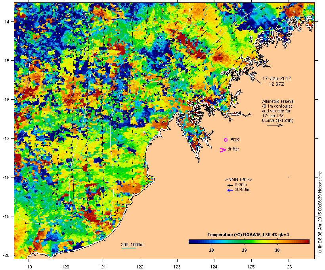
Task: Click the '125' longitude axis label
Action: pos(251,267)
